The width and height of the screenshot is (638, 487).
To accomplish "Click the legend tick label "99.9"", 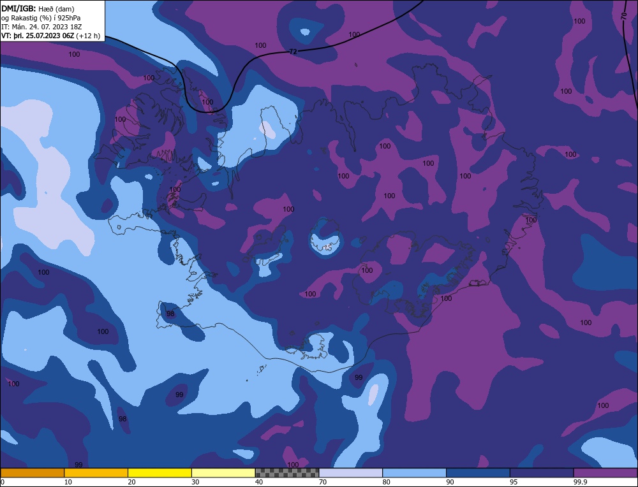I will pyautogui.click(x=580, y=482).
